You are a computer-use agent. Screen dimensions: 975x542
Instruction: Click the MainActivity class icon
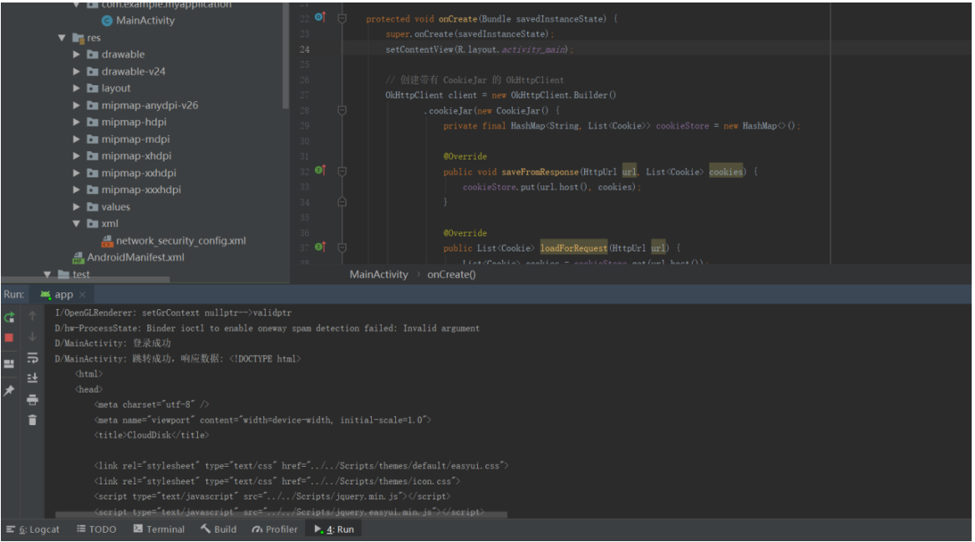[x=107, y=21]
